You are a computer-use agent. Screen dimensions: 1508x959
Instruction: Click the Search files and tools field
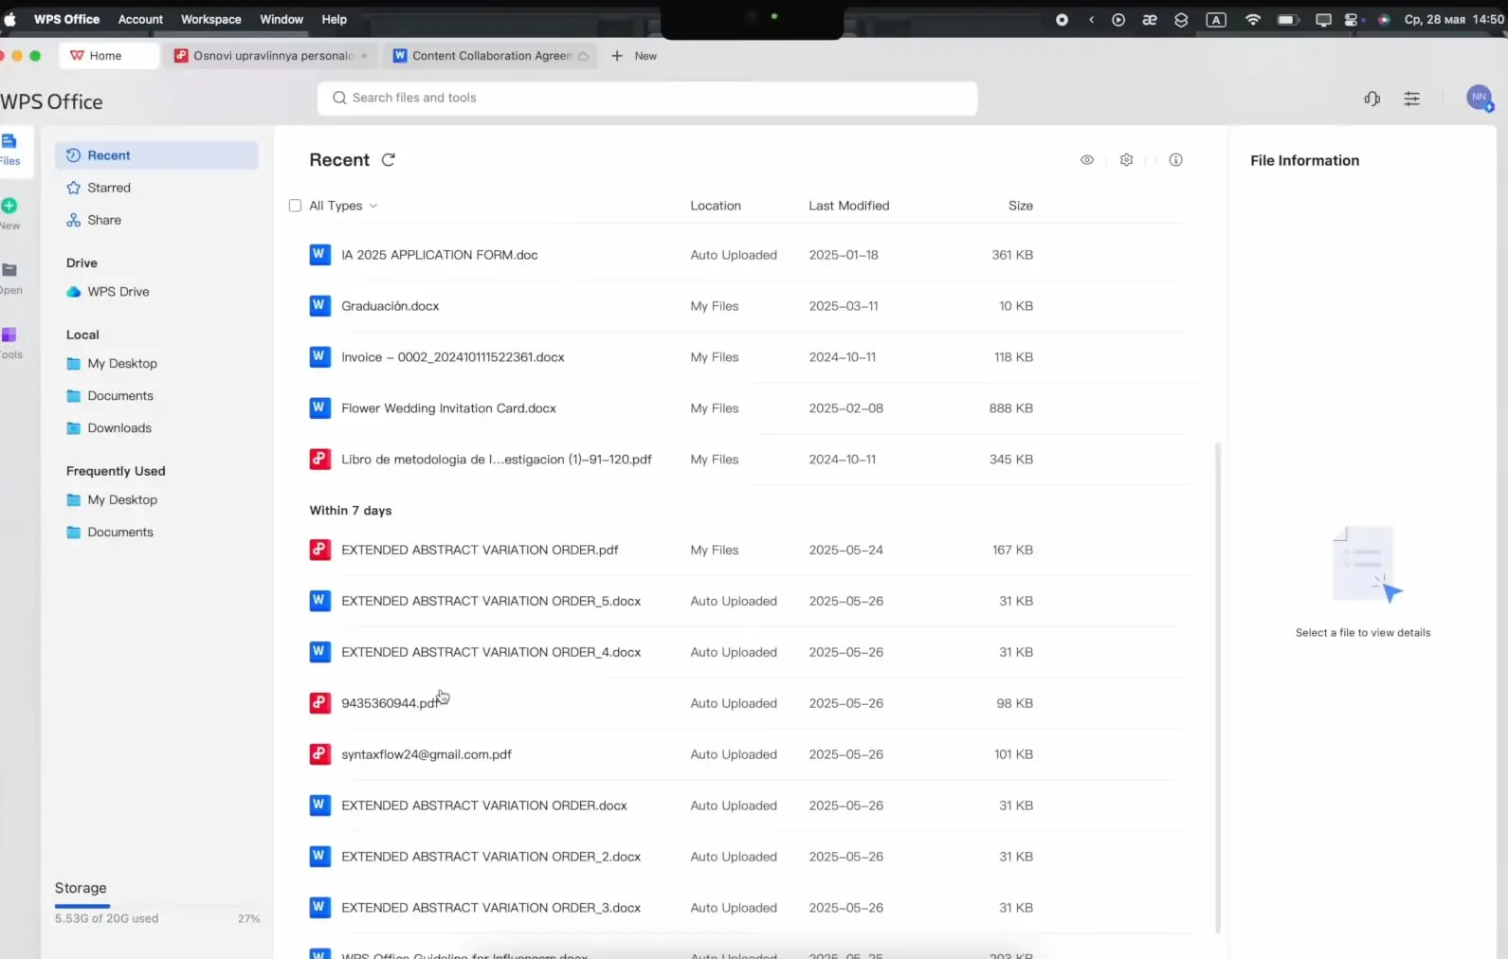click(x=646, y=98)
